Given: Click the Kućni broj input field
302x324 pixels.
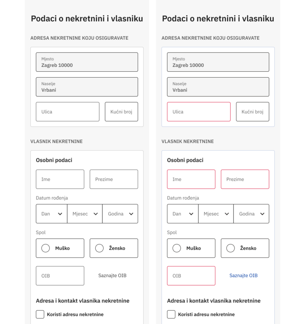Looking at the screenshot, I should (x=121, y=112).
